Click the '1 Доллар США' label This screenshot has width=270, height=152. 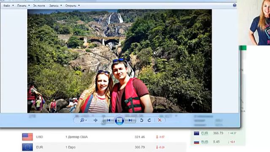click(x=76, y=137)
